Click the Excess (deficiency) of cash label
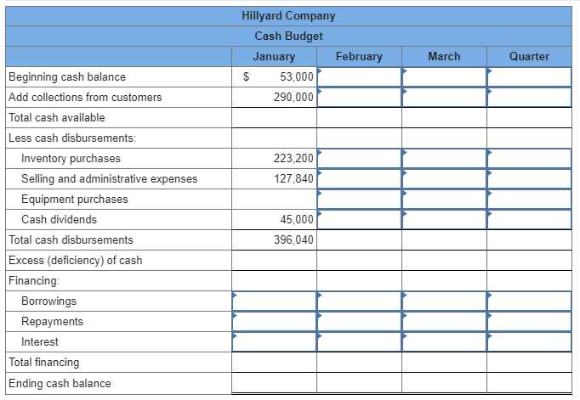Viewport: 580px width, 400px height. click(76, 261)
